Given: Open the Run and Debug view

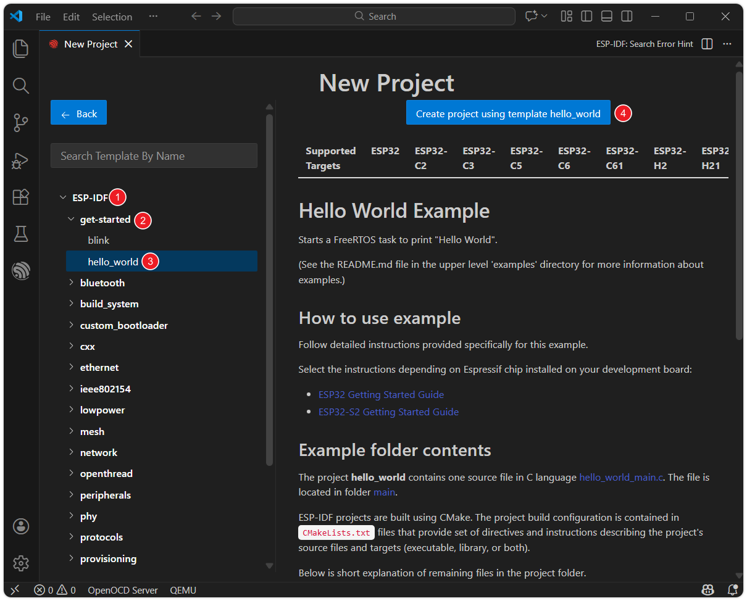Looking at the screenshot, I should [x=21, y=160].
